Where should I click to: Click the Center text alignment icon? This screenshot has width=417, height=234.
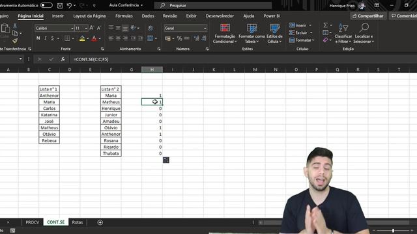pos(118,38)
